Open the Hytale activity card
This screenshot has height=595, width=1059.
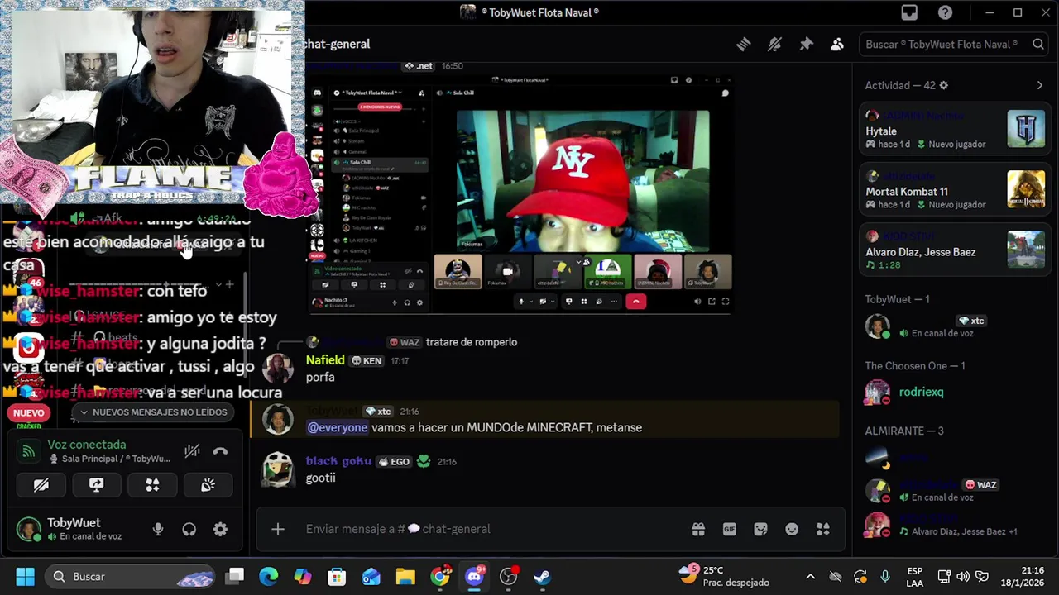(x=955, y=130)
